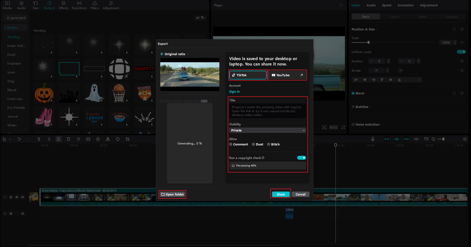Image resolution: width=471 pixels, height=247 pixels.
Task: Select the TikTok share option
Action: 248,75
